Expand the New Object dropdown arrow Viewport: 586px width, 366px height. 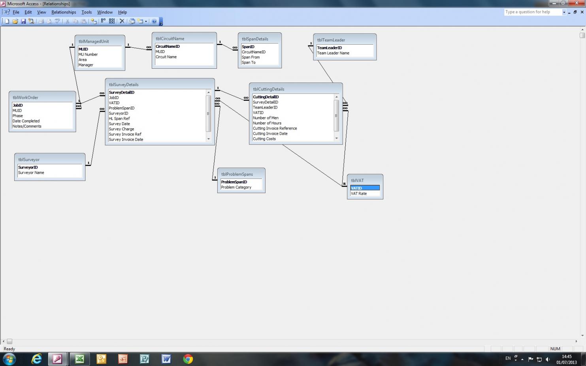tap(146, 21)
